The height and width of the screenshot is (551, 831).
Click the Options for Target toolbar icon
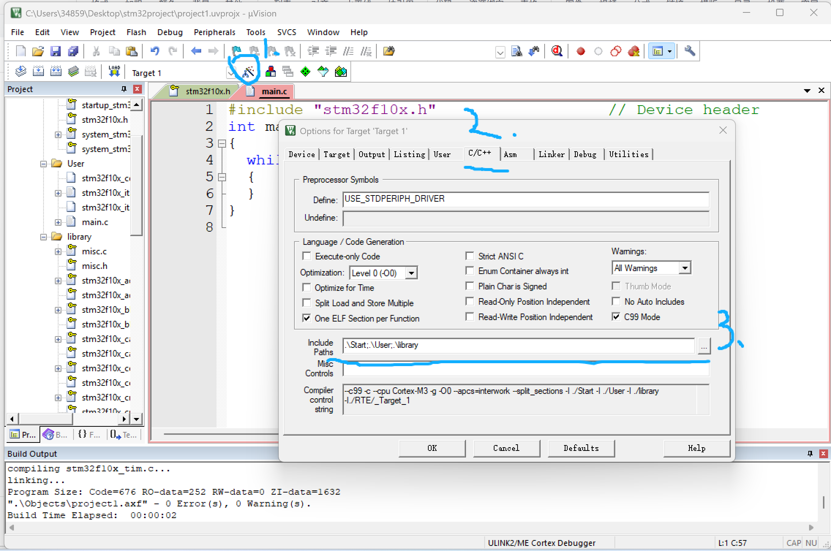point(248,72)
